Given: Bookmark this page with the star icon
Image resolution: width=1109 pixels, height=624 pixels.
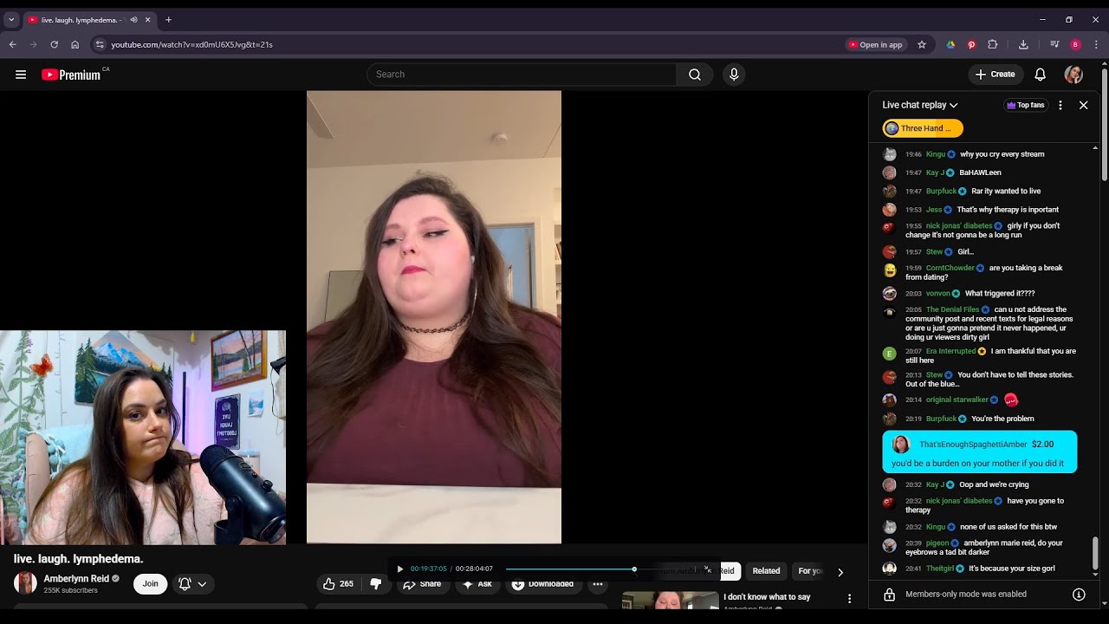Looking at the screenshot, I should coord(922,44).
